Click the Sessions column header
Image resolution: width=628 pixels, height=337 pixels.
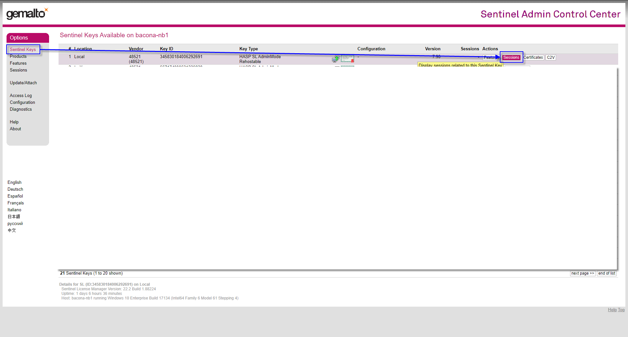pyautogui.click(x=470, y=49)
